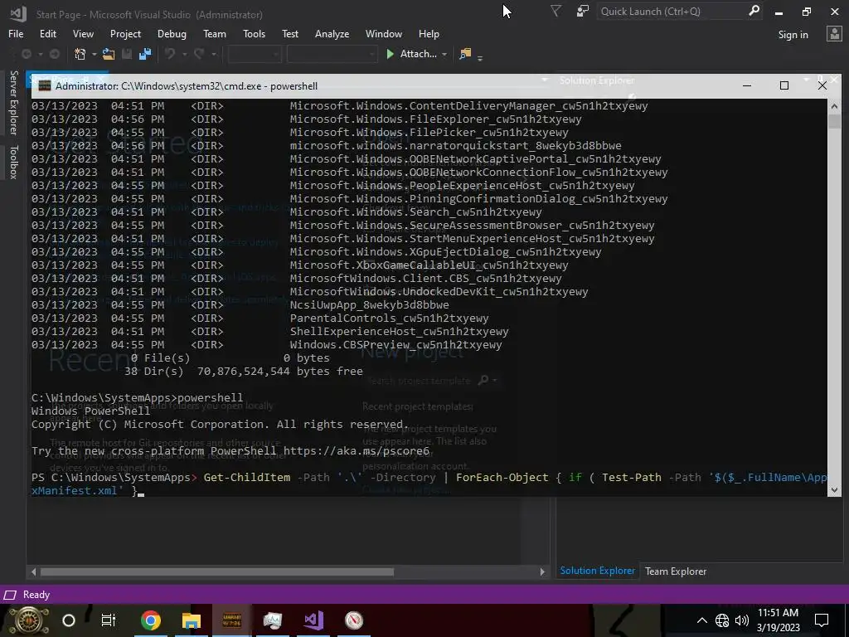This screenshot has width=849, height=637.
Task: Open the Toolbox side tab
Action: pyautogui.click(x=13, y=162)
